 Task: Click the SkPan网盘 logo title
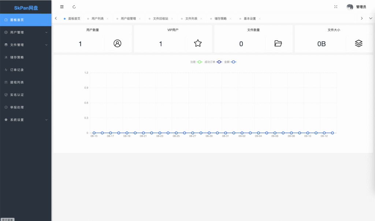[x=26, y=8]
